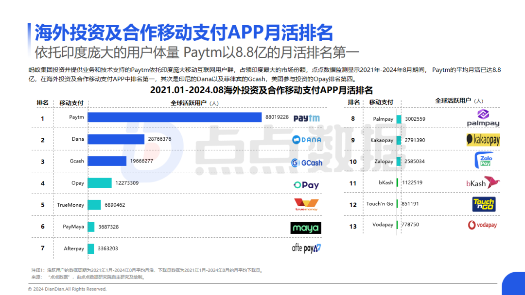Viewport: 525px width, 295px height.
Task: Click the Paytm row label
Action: (x=77, y=117)
